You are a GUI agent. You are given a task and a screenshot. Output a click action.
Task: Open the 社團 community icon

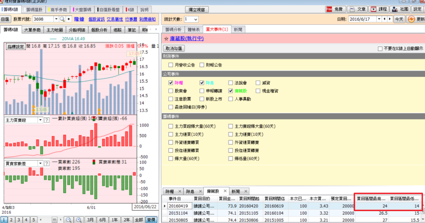click(x=393, y=9)
